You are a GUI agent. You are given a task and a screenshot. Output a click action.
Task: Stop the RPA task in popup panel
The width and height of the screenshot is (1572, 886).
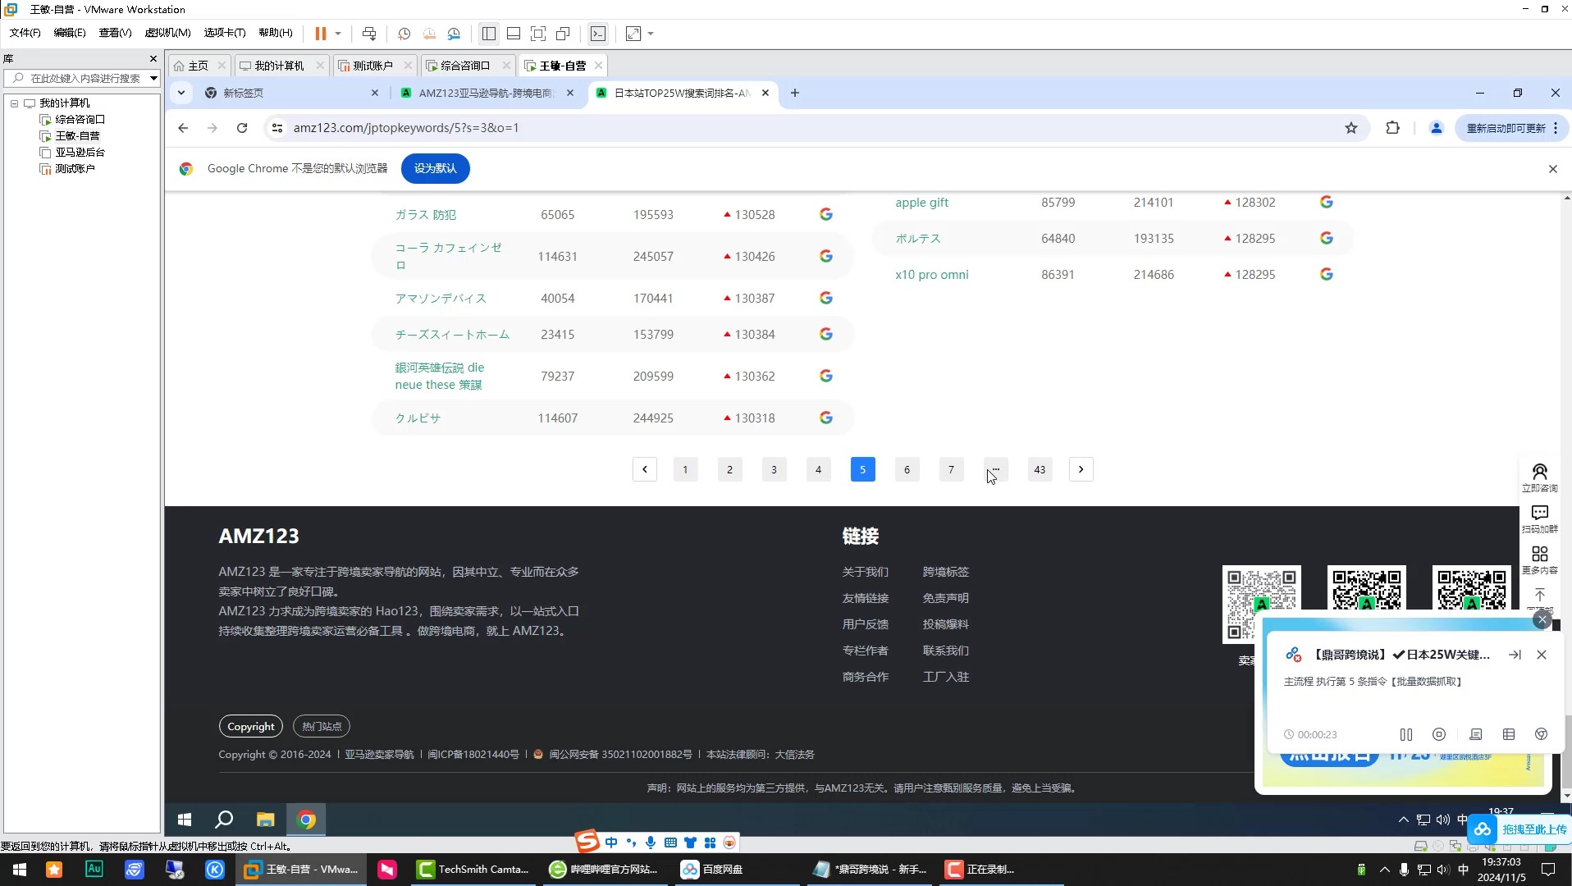pos(1438,734)
